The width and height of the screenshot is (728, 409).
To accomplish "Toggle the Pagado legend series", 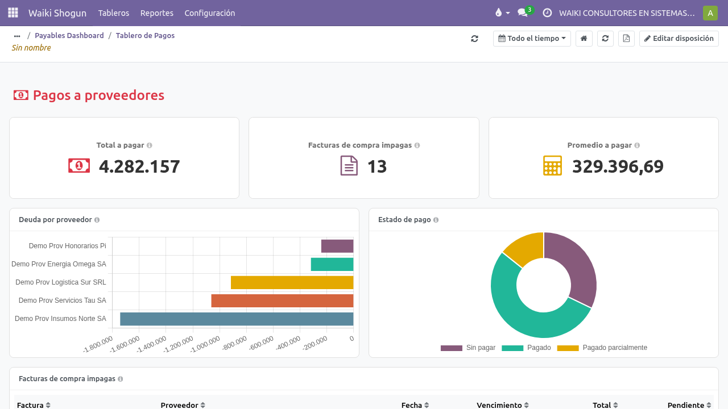I will tap(526, 348).
